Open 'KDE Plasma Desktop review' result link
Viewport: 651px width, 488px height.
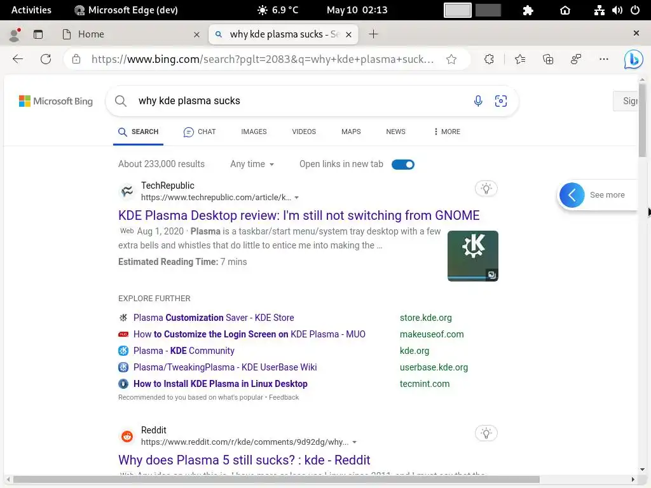(x=299, y=215)
